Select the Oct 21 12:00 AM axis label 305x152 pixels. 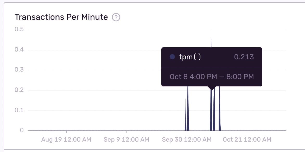(247, 140)
